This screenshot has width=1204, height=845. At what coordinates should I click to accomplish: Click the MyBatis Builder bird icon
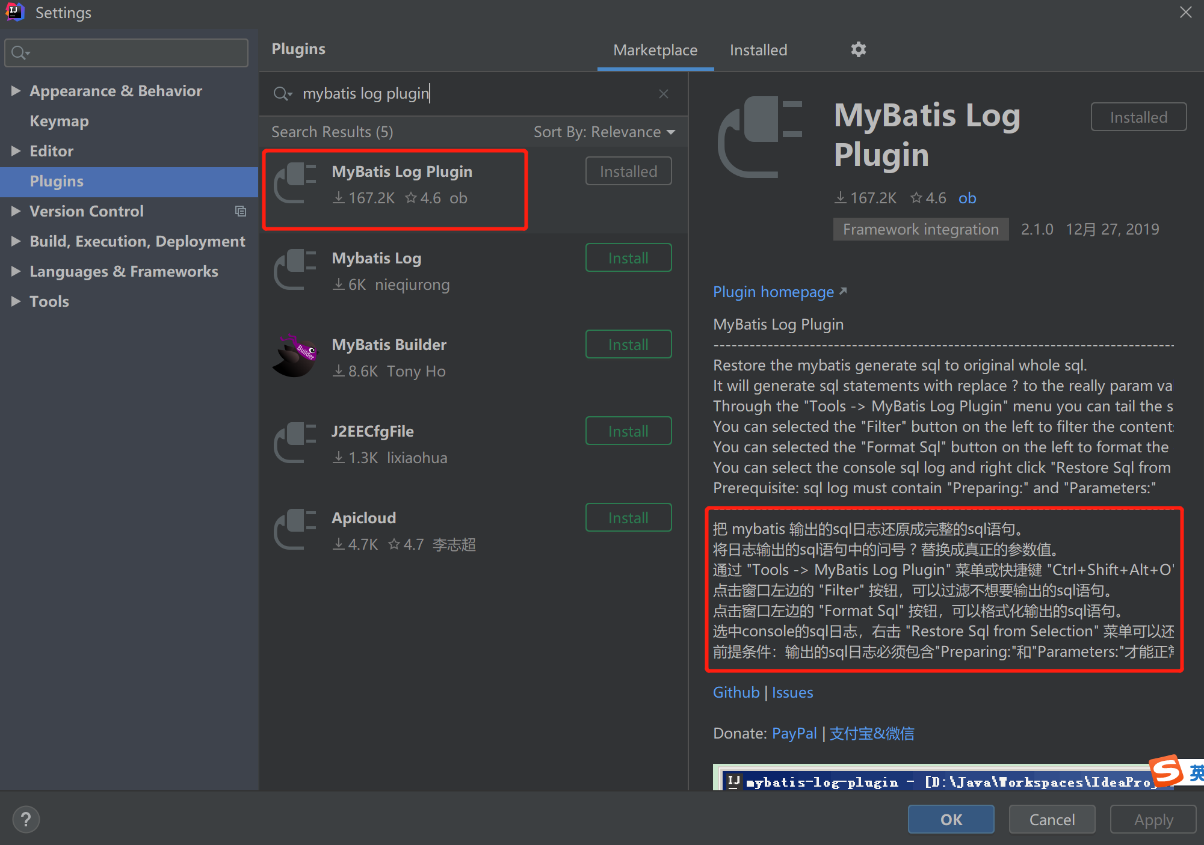pyautogui.click(x=295, y=356)
